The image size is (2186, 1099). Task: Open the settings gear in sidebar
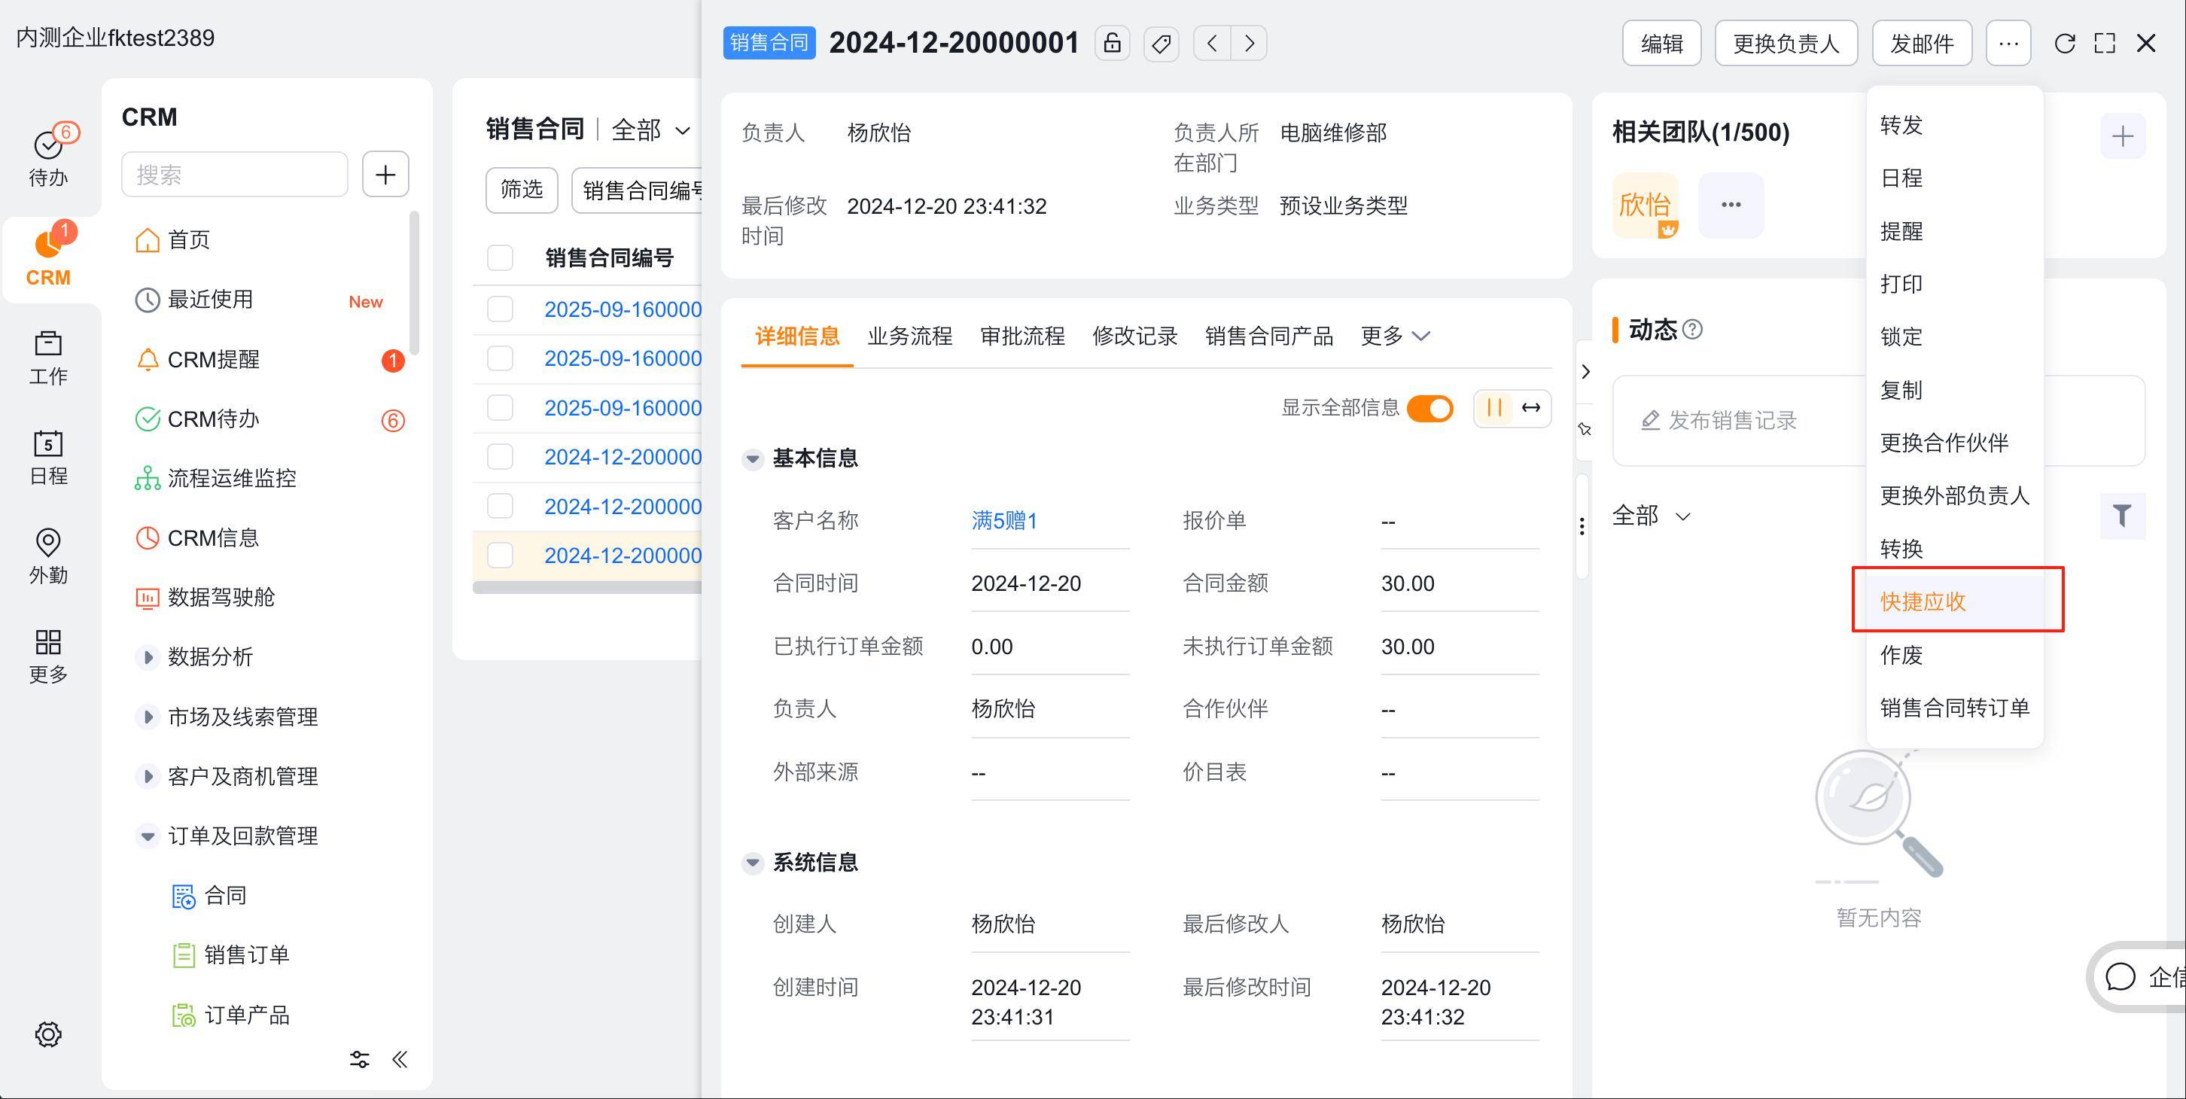click(x=48, y=1034)
